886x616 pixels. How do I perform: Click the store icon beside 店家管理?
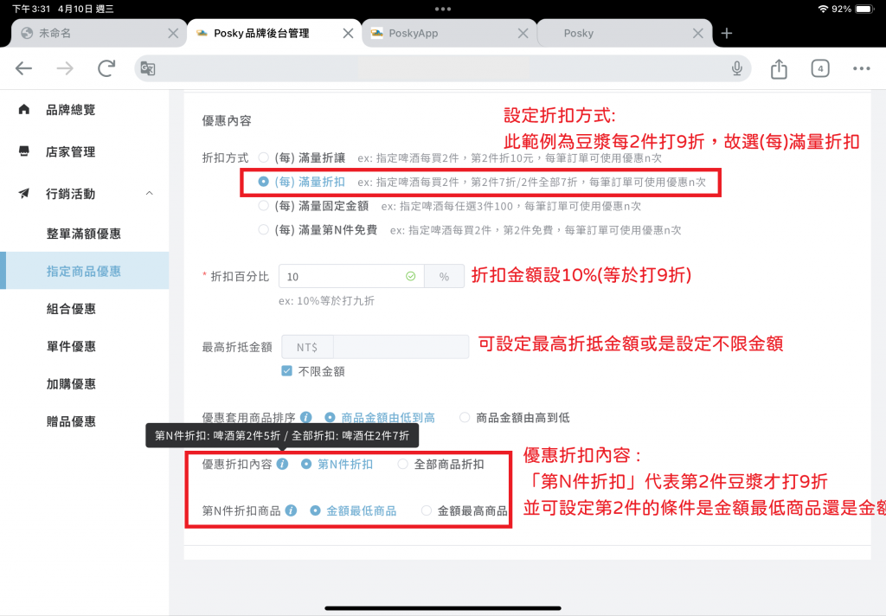(23, 151)
